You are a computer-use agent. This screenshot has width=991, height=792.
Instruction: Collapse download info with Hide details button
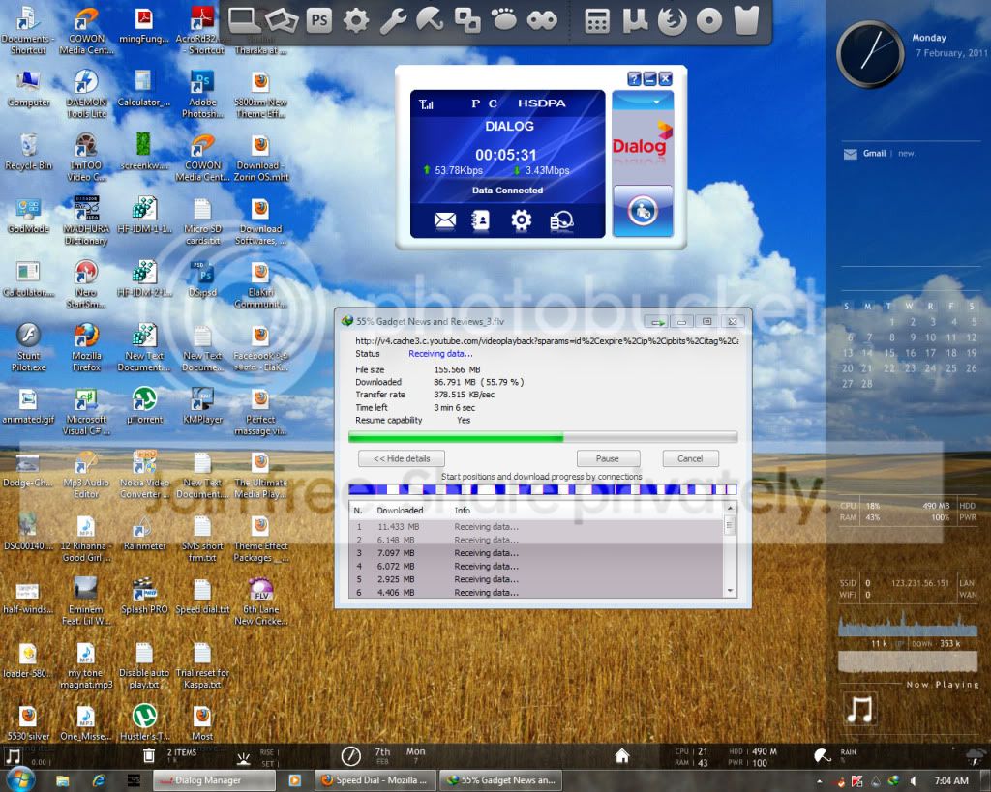402,458
